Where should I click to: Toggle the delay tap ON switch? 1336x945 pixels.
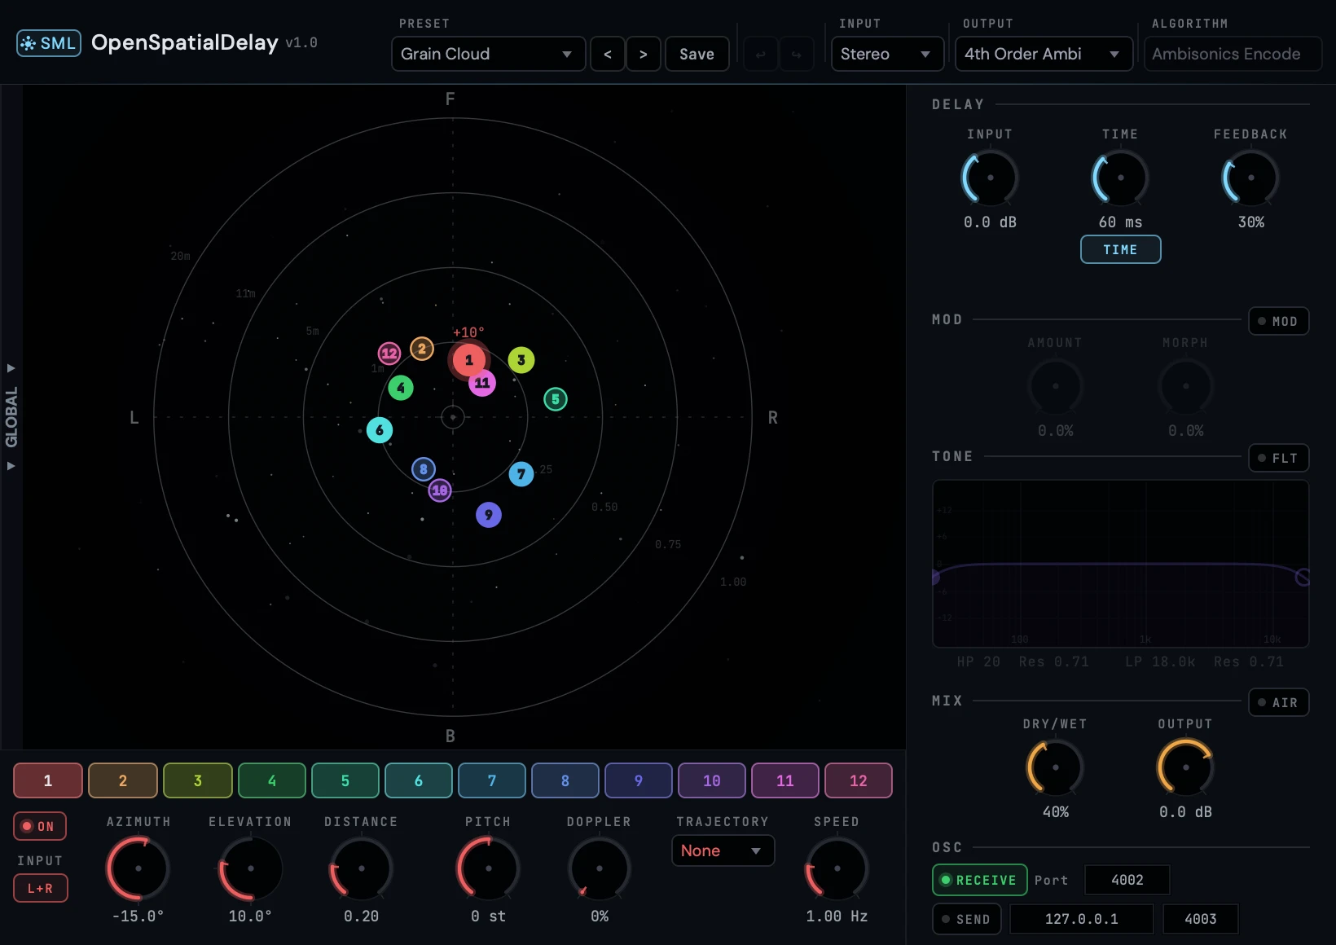pos(40,826)
